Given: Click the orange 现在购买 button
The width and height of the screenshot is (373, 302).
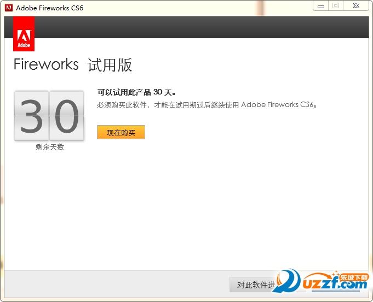Looking at the screenshot, I should tap(121, 132).
